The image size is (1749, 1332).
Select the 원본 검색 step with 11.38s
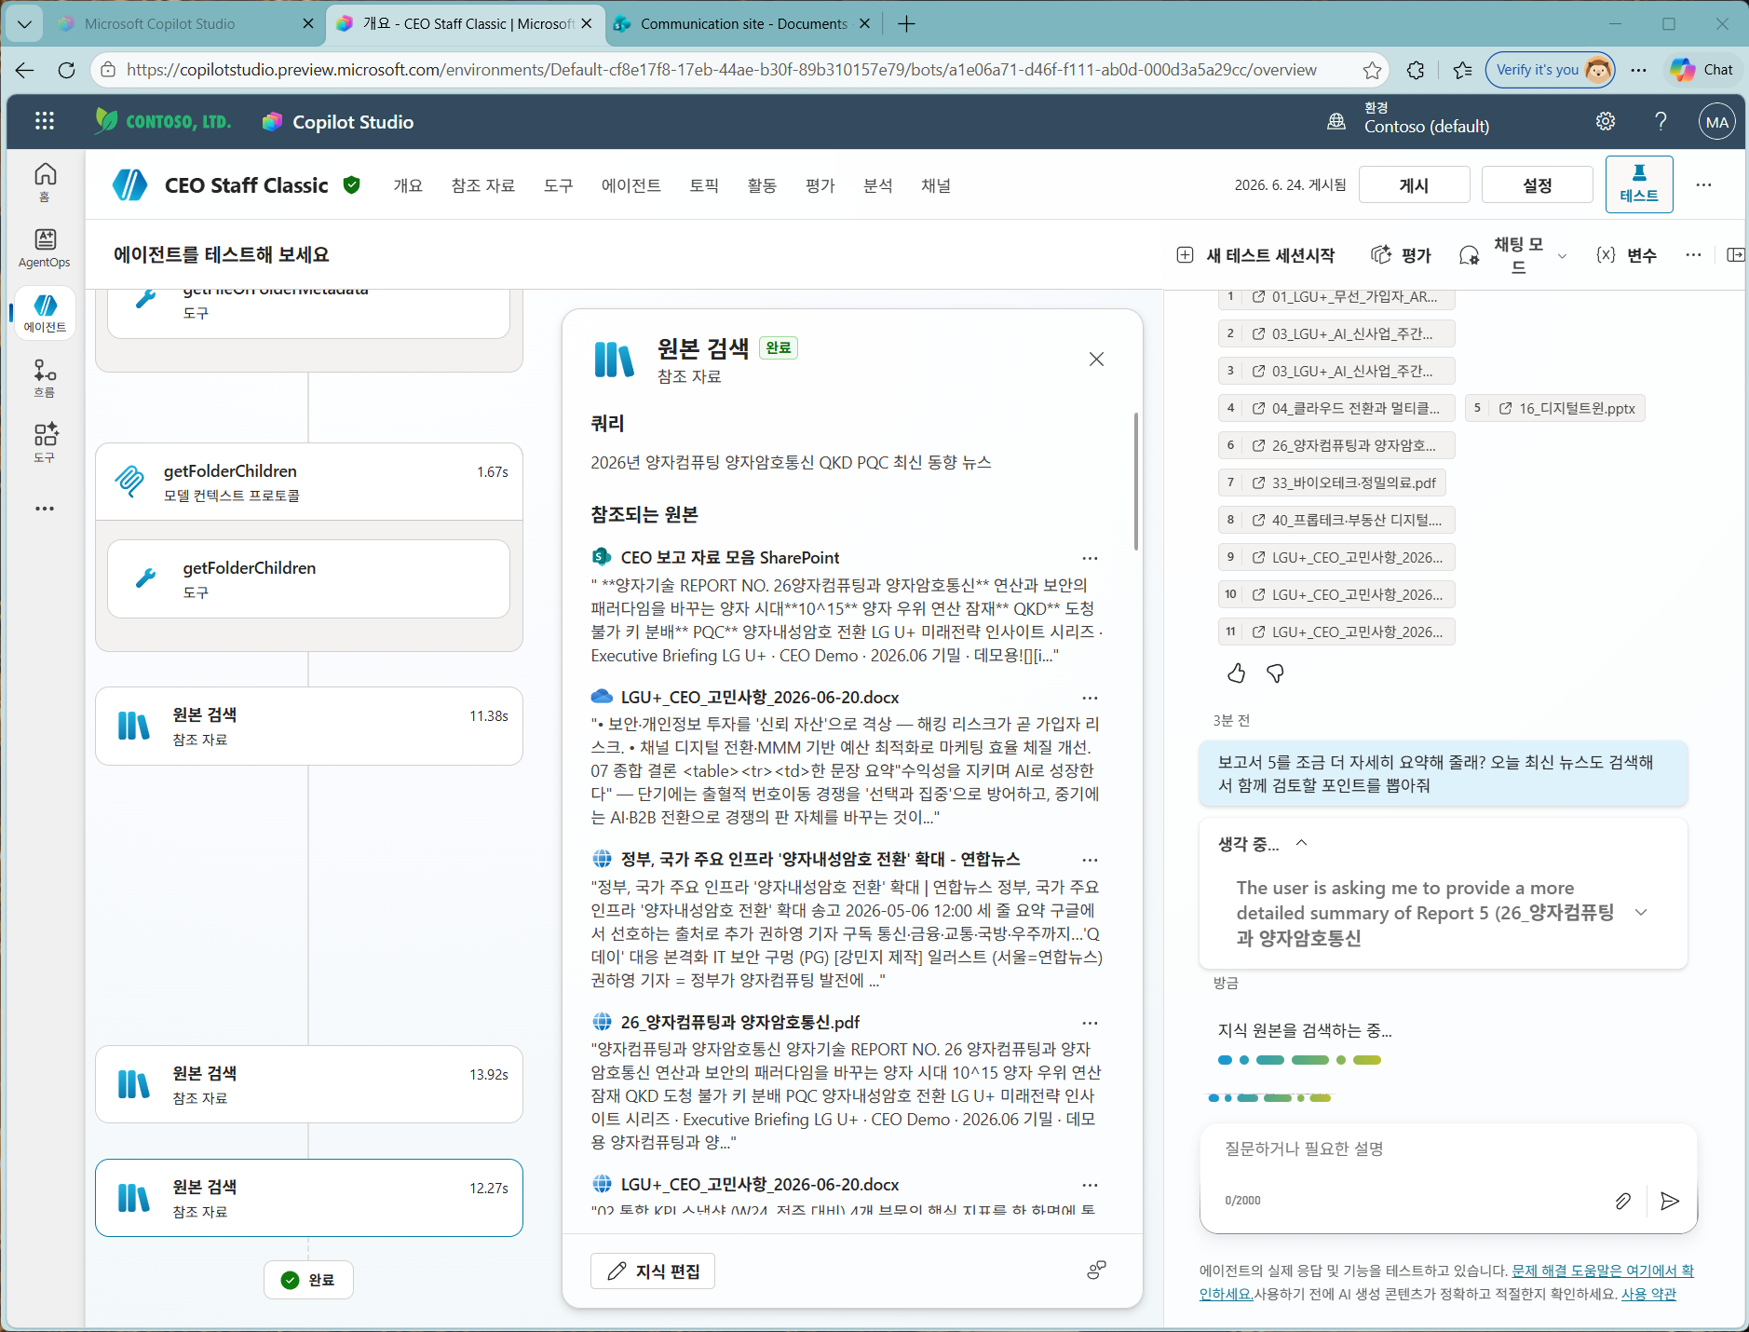coord(309,727)
